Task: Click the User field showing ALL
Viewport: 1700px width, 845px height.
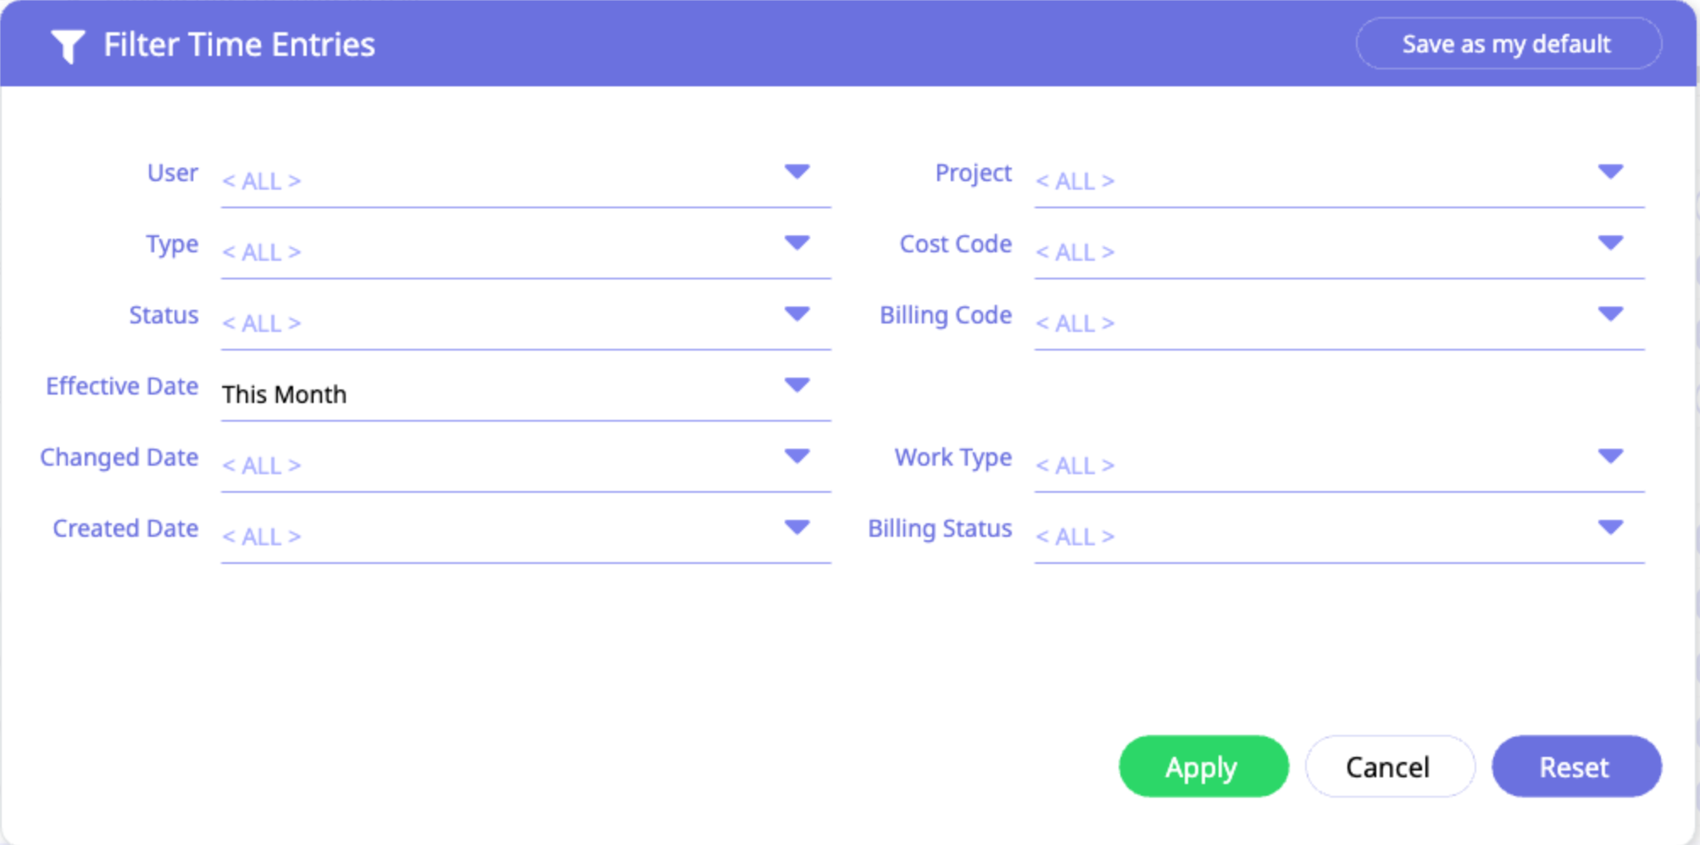Action: pos(525,181)
